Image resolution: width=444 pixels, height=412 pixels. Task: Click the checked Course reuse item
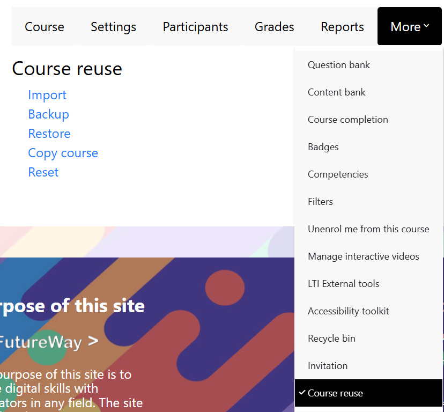coord(368,393)
